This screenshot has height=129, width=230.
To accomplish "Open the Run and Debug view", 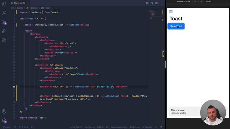I will tap(4, 31).
